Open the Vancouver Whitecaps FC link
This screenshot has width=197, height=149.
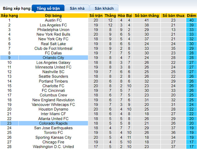[53, 105]
